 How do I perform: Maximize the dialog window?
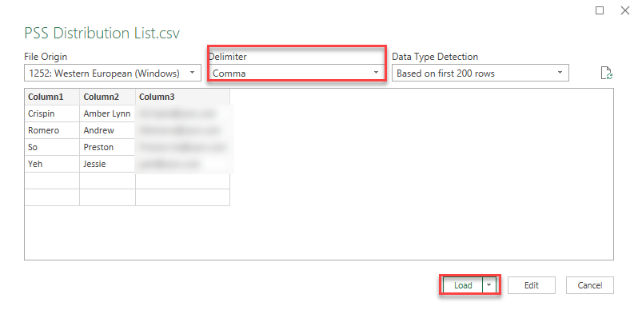click(x=600, y=10)
